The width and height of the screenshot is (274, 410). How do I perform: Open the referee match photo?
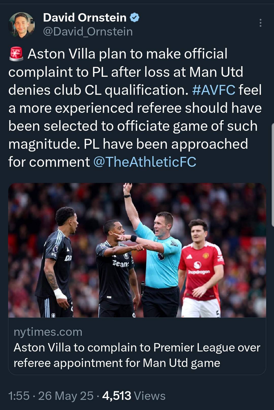click(x=137, y=250)
